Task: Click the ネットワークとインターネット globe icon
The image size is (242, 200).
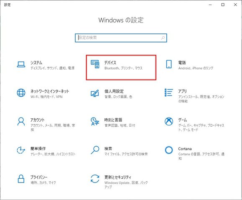Action: [21, 93]
